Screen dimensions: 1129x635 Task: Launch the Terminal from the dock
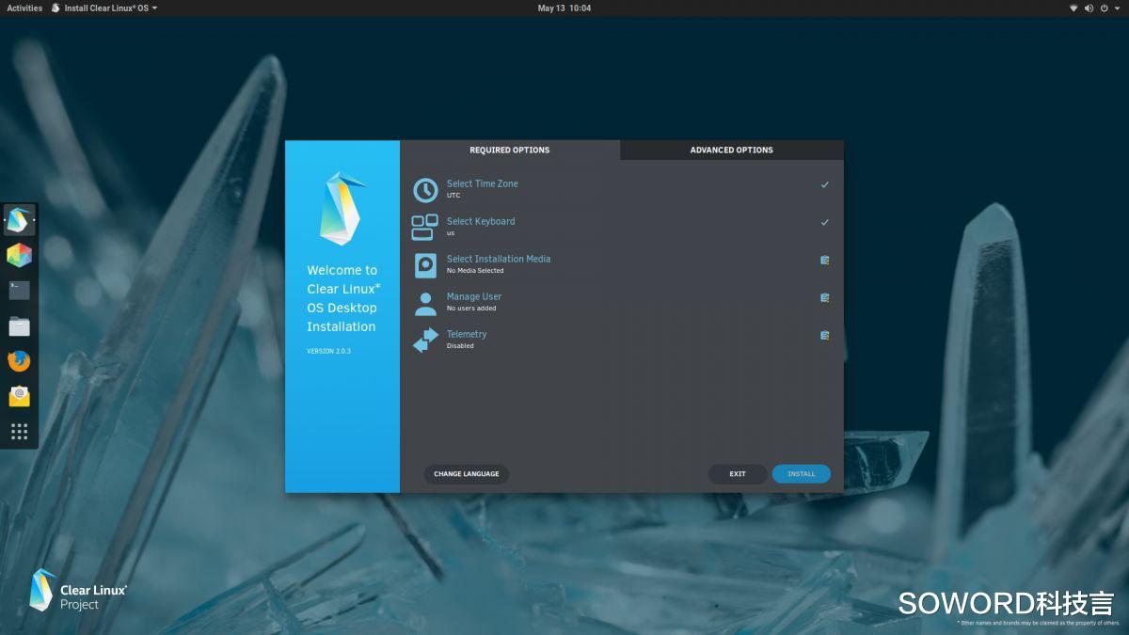[19, 291]
